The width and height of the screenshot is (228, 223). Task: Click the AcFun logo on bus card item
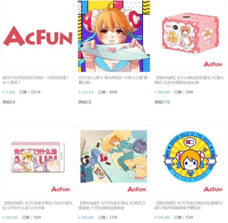(x=60, y=189)
